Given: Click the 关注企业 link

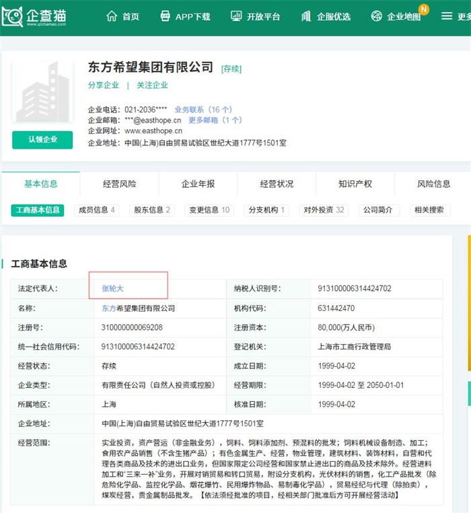Looking at the screenshot, I should tap(152, 85).
